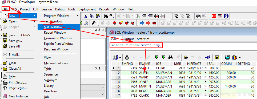The width and height of the screenshot is (257, 99).
Task: Click the red Oracle logo icon
Action: click(x=214, y=16)
